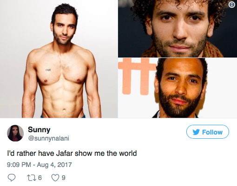Screen dimensions: 237x186
Task: Click the info icon on the photo collage
Action: click(x=232, y=5)
